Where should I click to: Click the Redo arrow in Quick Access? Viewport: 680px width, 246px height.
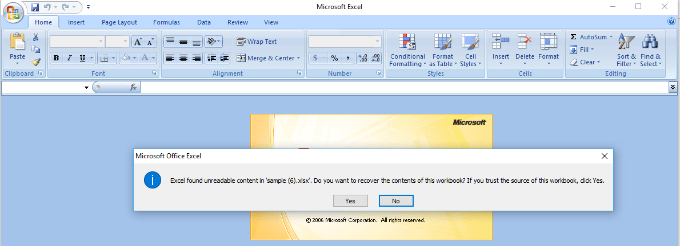(66, 7)
